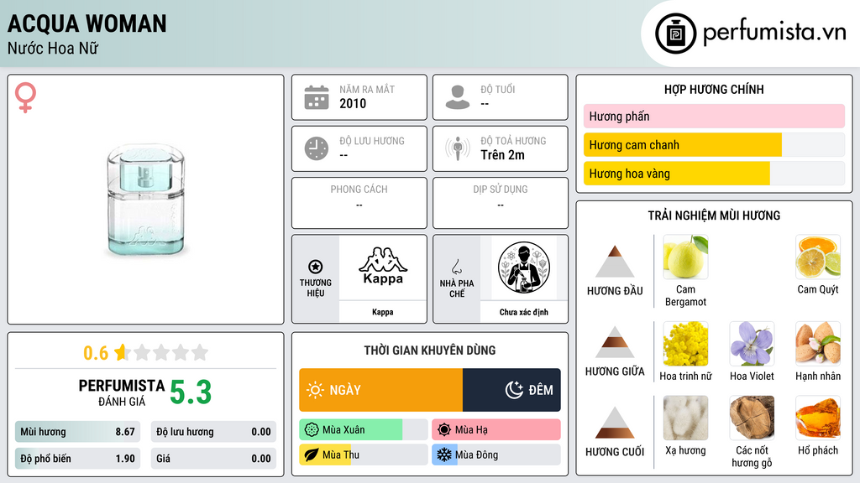This screenshot has height=483, width=860.
Task: Click the sillage icon for Độ toả hương
Action: [458, 148]
